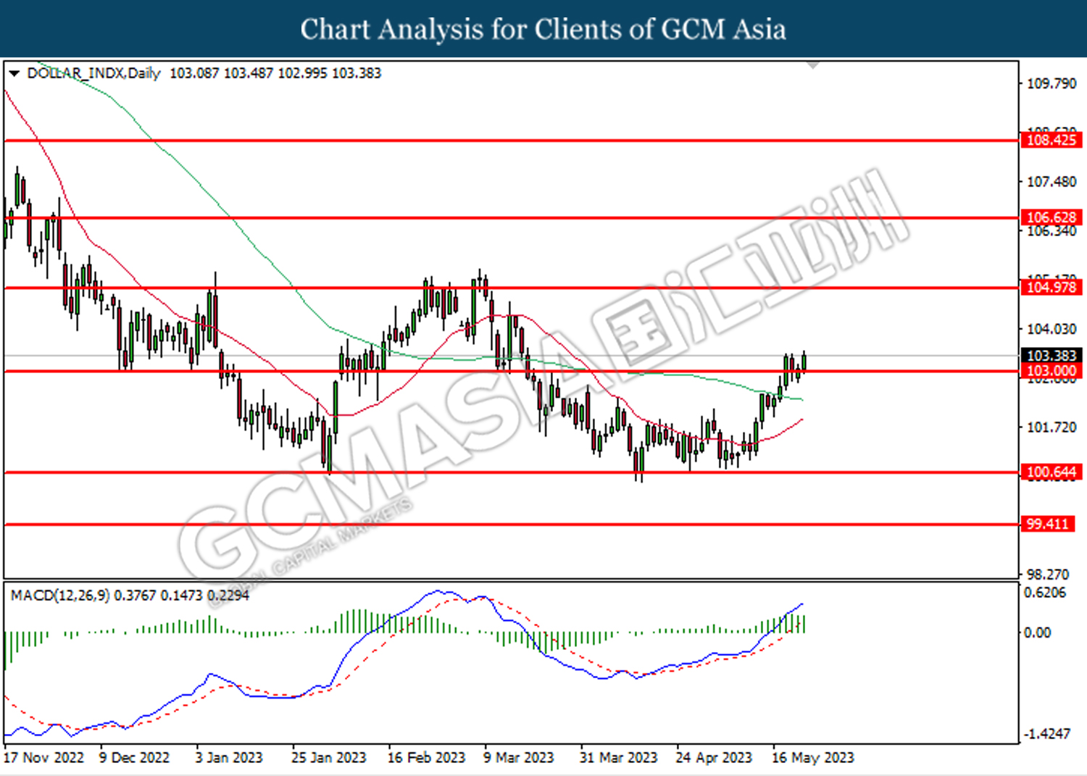
Task: Select the 104.030 price axis value
Action: coord(1051,329)
